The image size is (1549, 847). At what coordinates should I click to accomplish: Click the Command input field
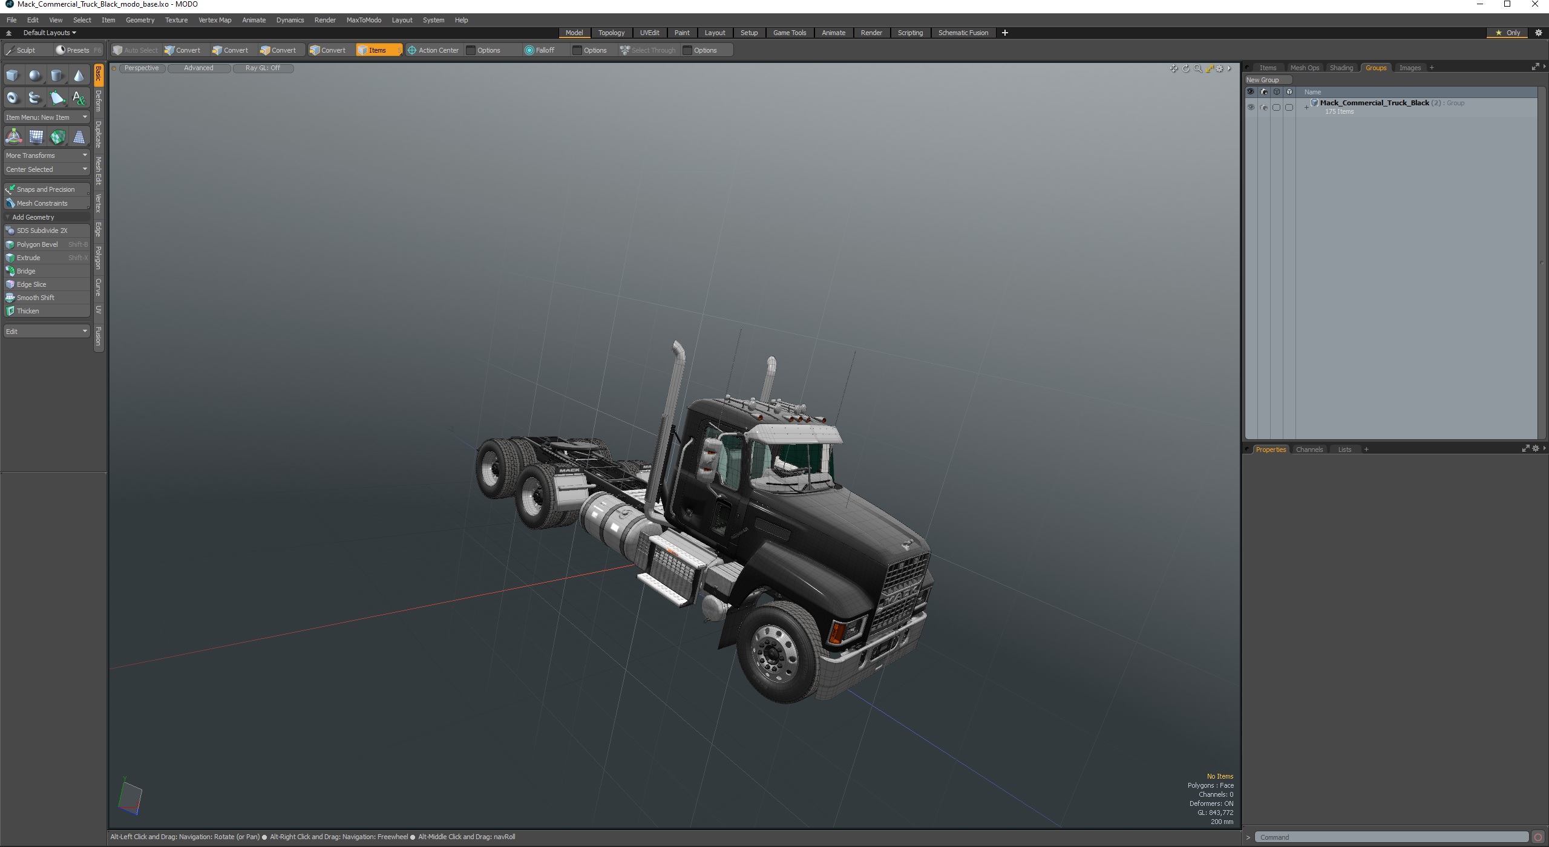(1392, 837)
